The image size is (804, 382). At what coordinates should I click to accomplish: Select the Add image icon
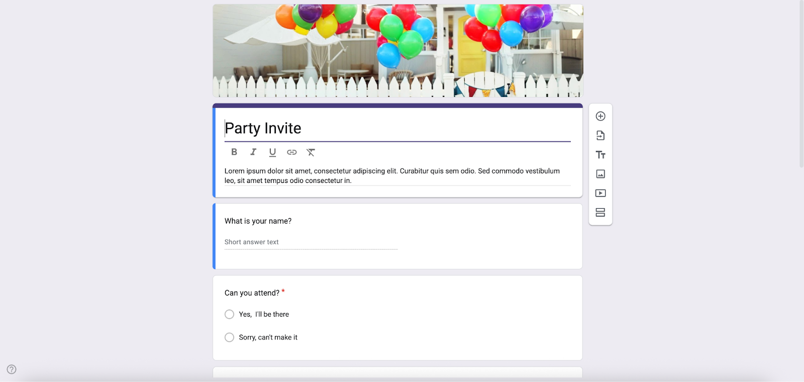[x=600, y=173]
